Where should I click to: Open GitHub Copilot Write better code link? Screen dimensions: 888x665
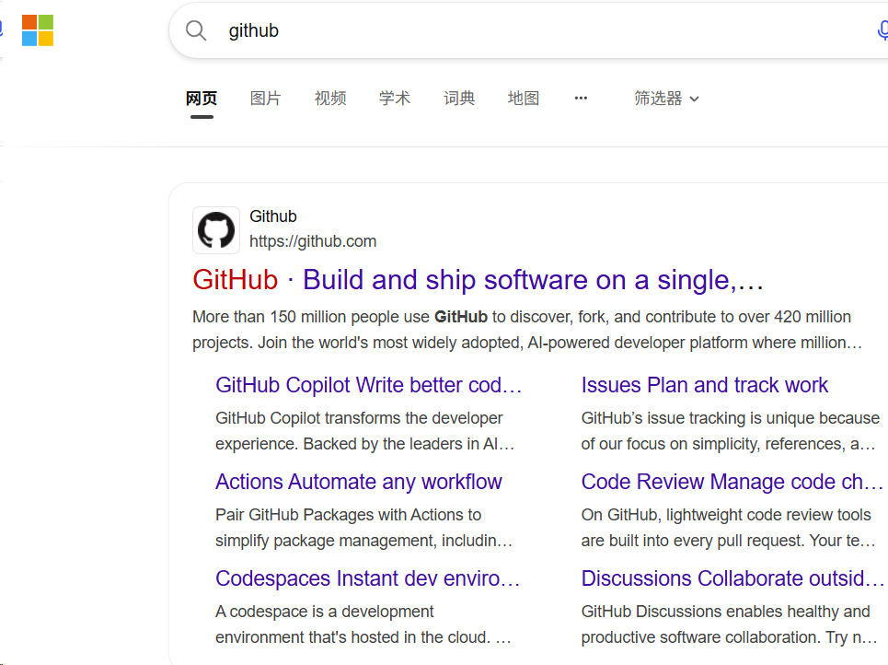(x=368, y=385)
